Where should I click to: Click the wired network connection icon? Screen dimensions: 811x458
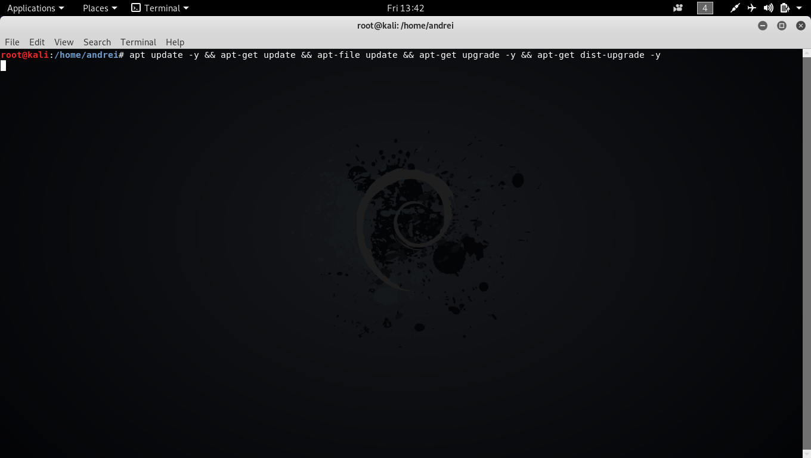click(735, 8)
